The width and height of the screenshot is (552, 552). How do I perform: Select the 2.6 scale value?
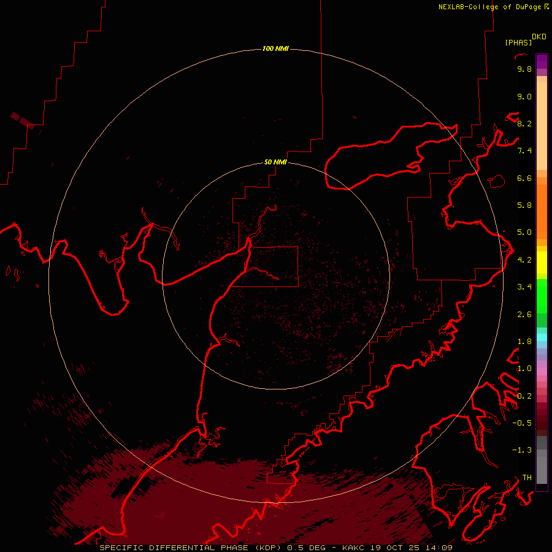click(x=524, y=315)
